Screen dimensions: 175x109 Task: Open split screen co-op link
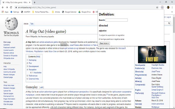[71, 48]
